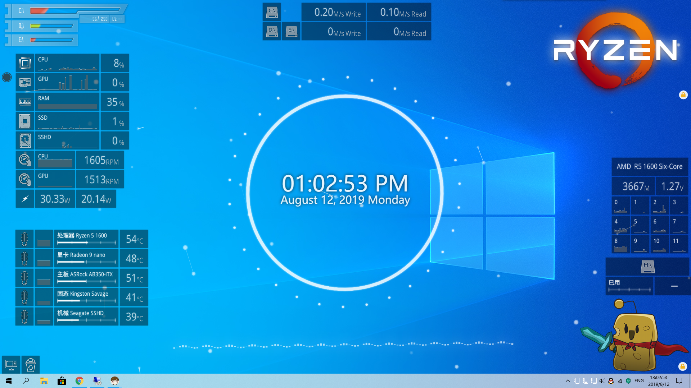This screenshot has width=691, height=388.
Task: Toggle the lock icon beside cartoon character
Action: click(x=682, y=366)
